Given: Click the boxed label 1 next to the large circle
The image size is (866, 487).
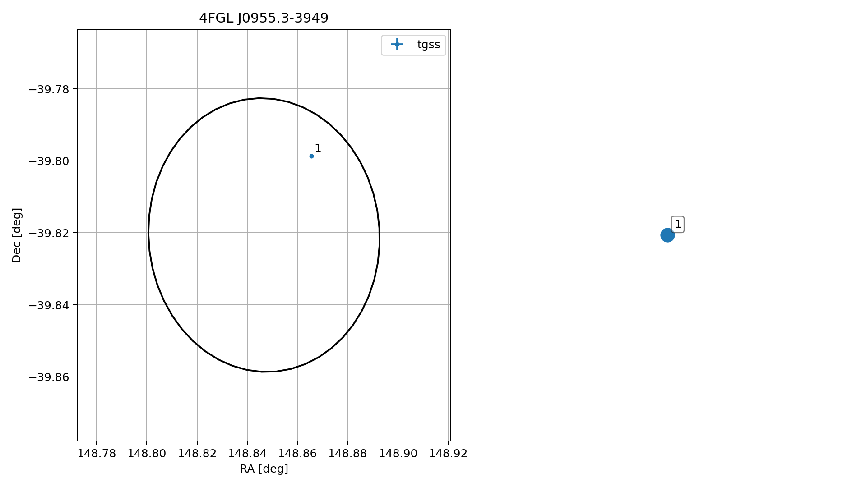Looking at the screenshot, I should 678,224.
